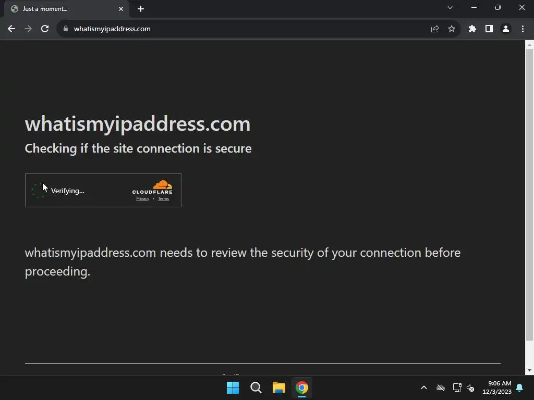Click the muted volume tray icon
Screen dimensions: 534x400
click(x=470, y=387)
